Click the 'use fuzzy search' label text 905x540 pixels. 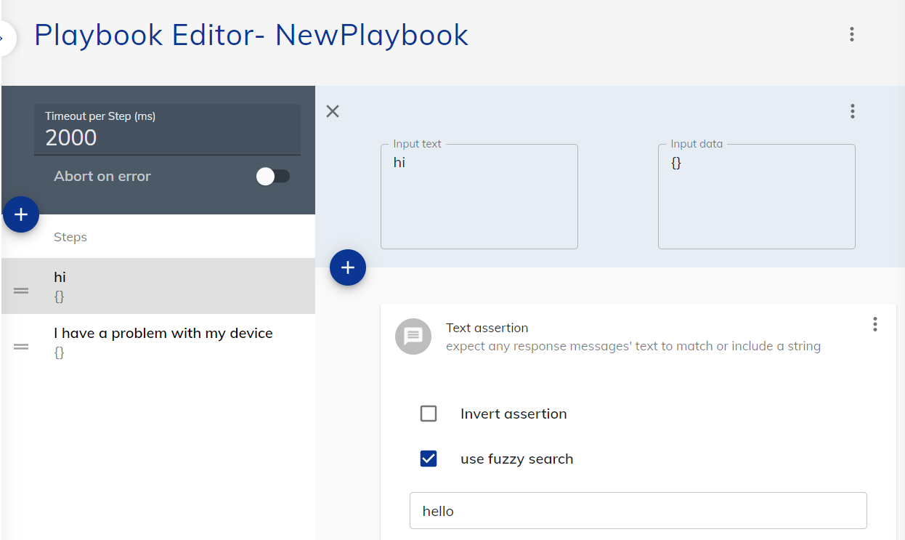(x=517, y=459)
